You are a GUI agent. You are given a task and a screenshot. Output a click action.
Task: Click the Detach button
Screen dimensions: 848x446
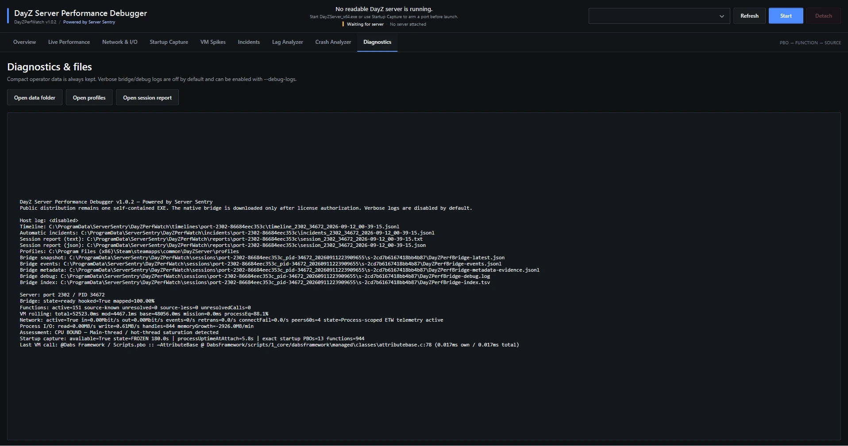823,16
